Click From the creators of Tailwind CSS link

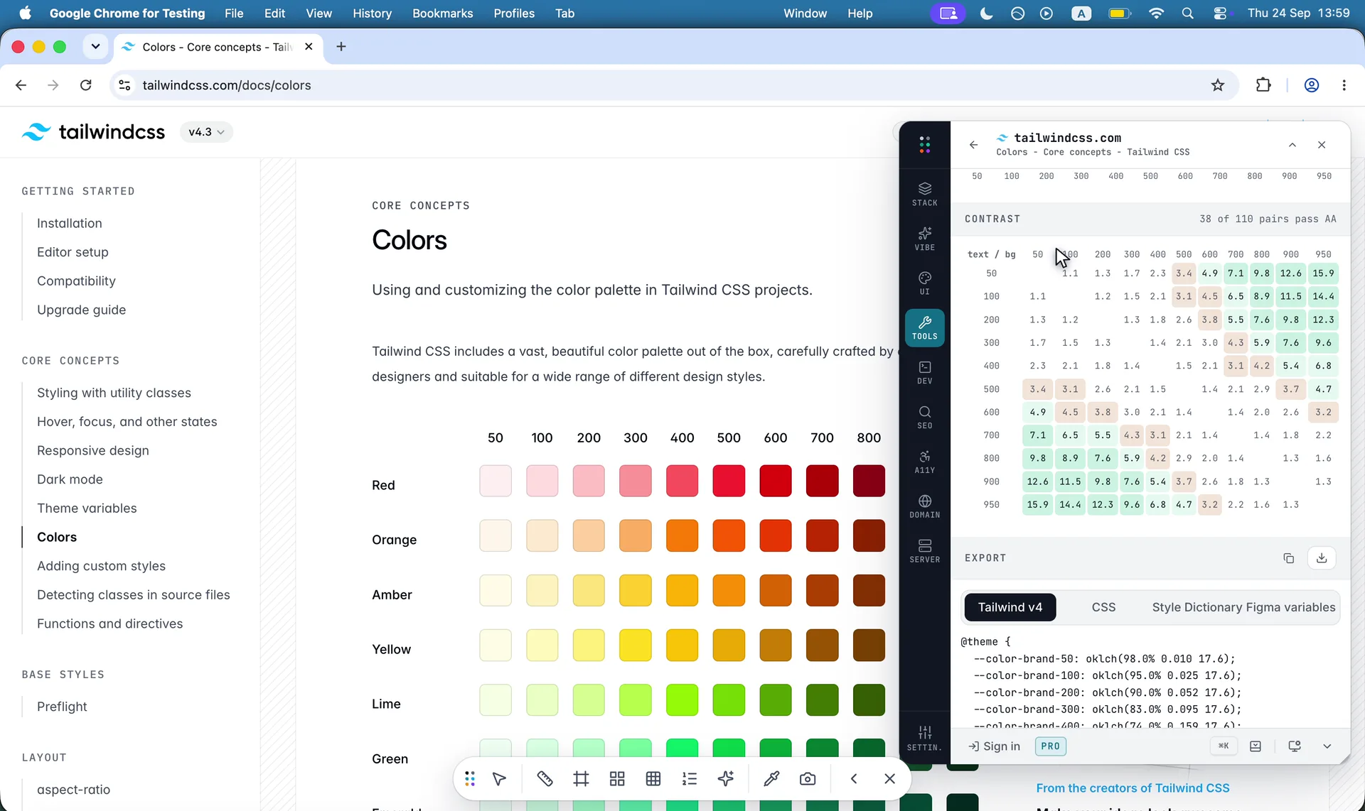click(x=1133, y=788)
